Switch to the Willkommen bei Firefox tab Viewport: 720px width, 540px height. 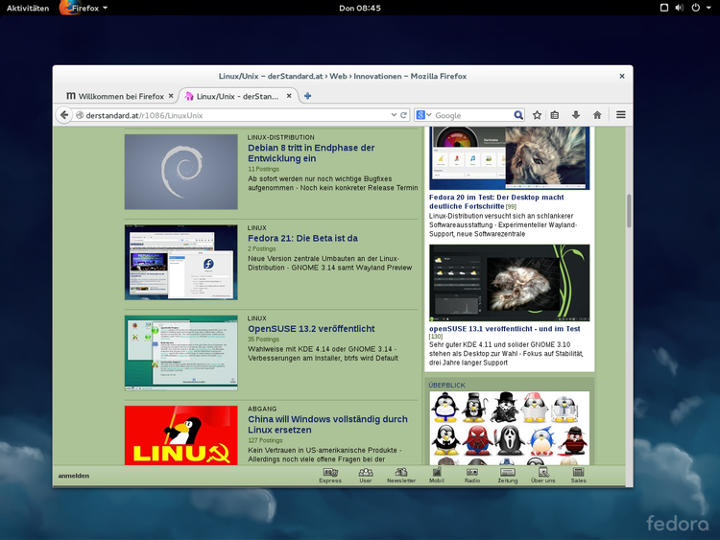119,96
